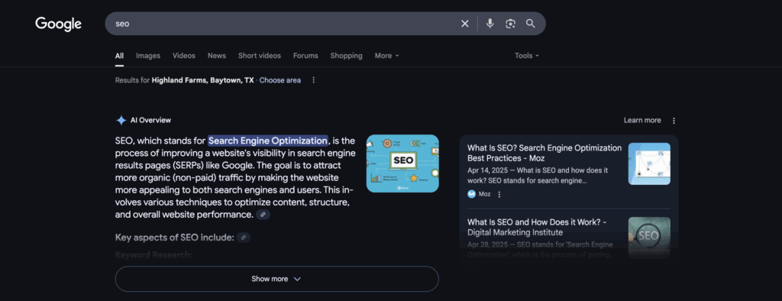Click the highlighted 'Search Engine Optimization' text
This screenshot has width=782, height=301.
point(268,141)
